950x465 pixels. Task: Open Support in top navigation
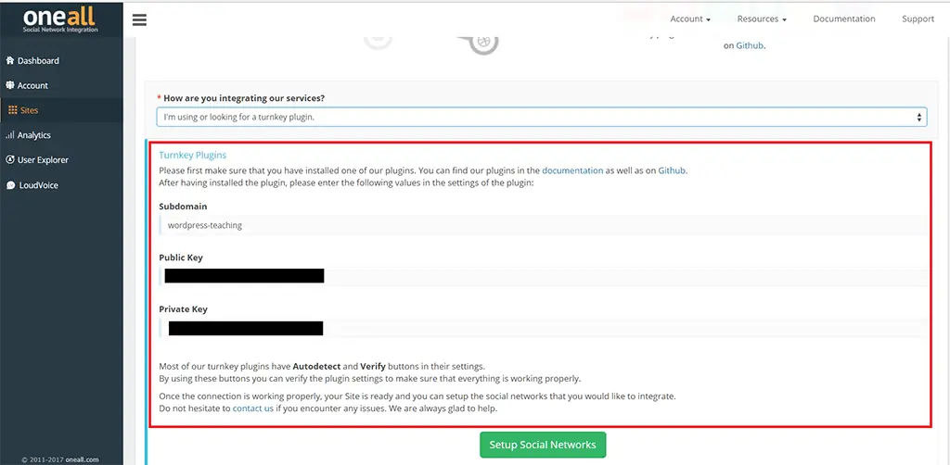point(918,19)
